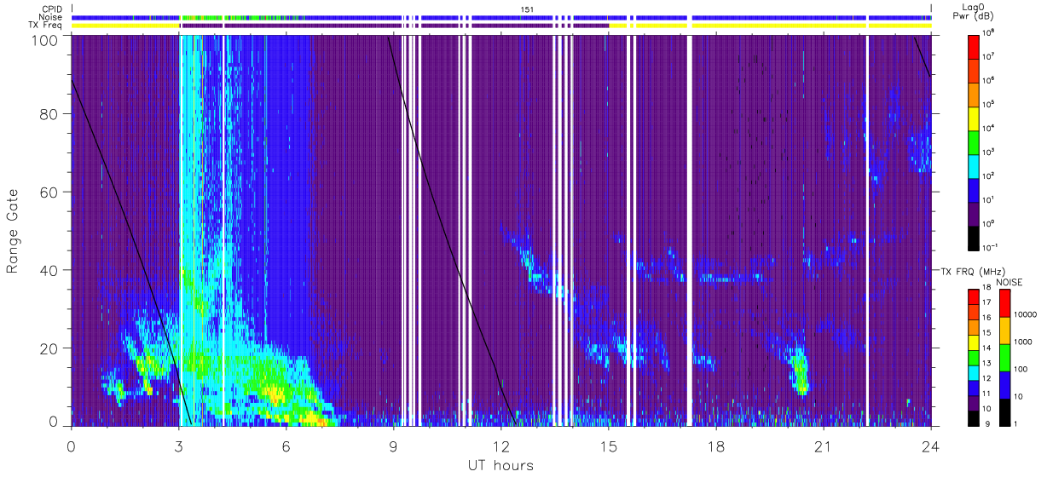
Task: Pick the red top segment of NOISE colorbar
Action: 1004,303
